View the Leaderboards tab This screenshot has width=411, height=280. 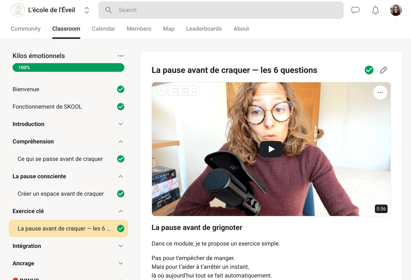point(204,29)
